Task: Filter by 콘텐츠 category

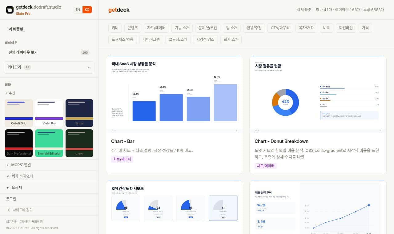Action: 133,28
